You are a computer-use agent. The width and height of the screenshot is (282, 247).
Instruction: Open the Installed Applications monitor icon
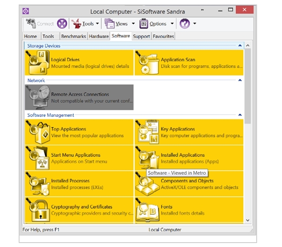[147, 158]
